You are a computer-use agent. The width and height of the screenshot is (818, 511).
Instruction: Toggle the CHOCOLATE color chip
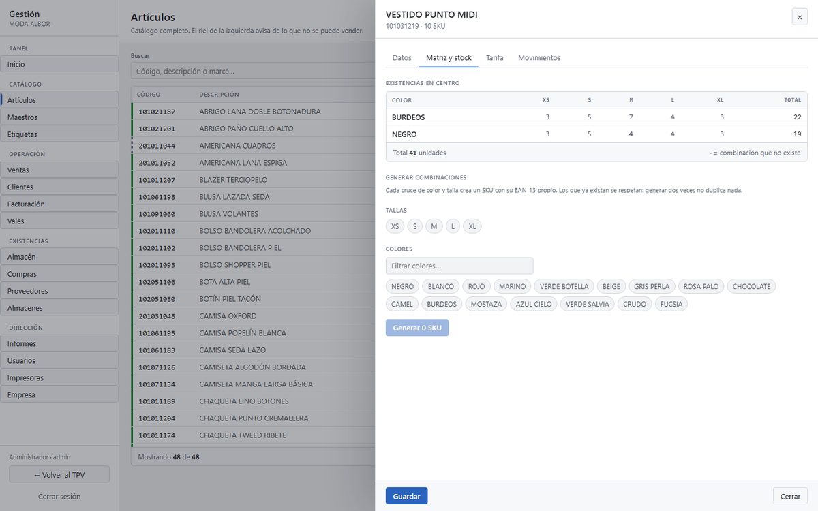(x=751, y=287)
